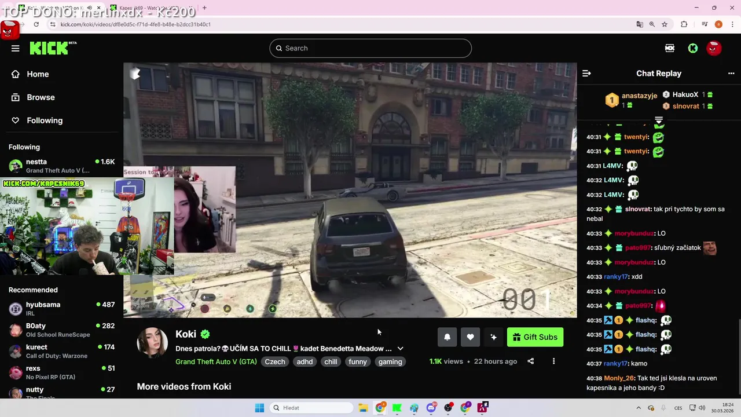Image resolution: width=741 pixels, height=417 pixels.
Task: Select the funny tag
Action: [x=358, y=361]
